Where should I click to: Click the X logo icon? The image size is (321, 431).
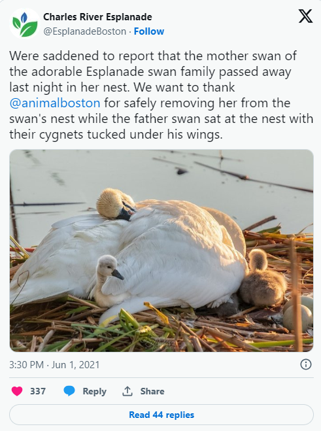click(x=305, y=16)
